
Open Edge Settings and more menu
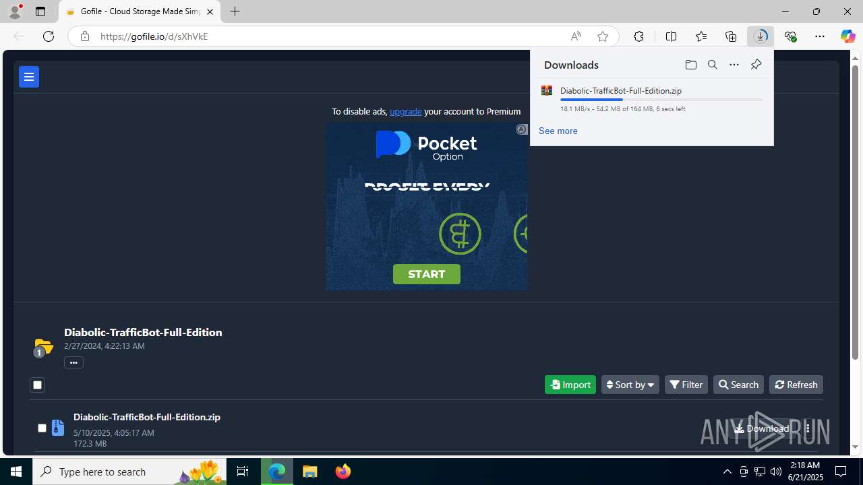click(x=820, y=36)
